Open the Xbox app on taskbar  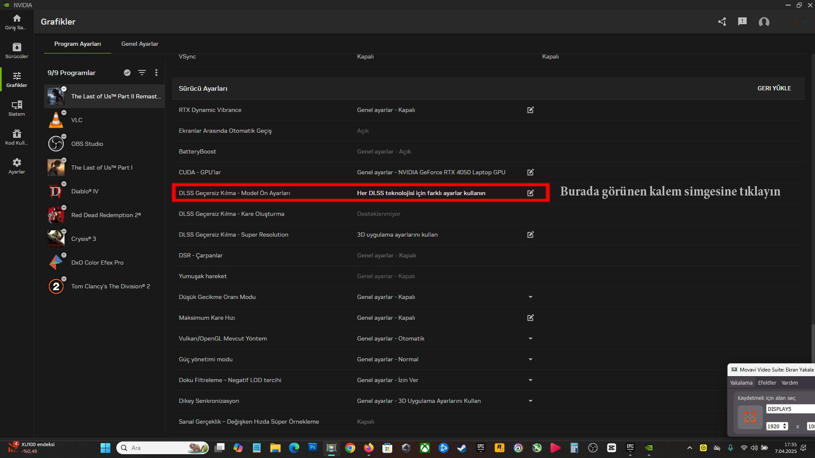coord(425,448)
